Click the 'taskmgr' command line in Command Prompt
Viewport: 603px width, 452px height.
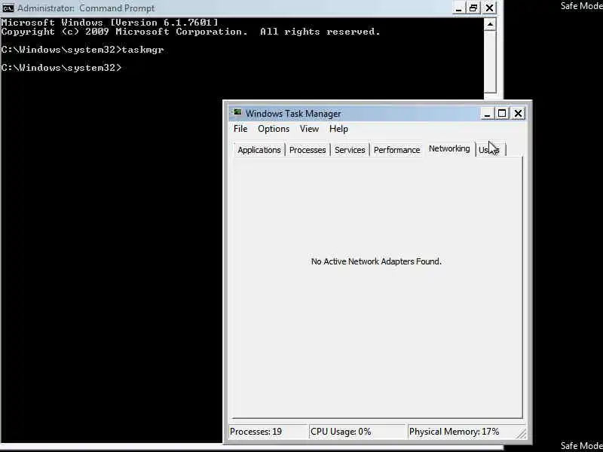(x=82, y=50)
